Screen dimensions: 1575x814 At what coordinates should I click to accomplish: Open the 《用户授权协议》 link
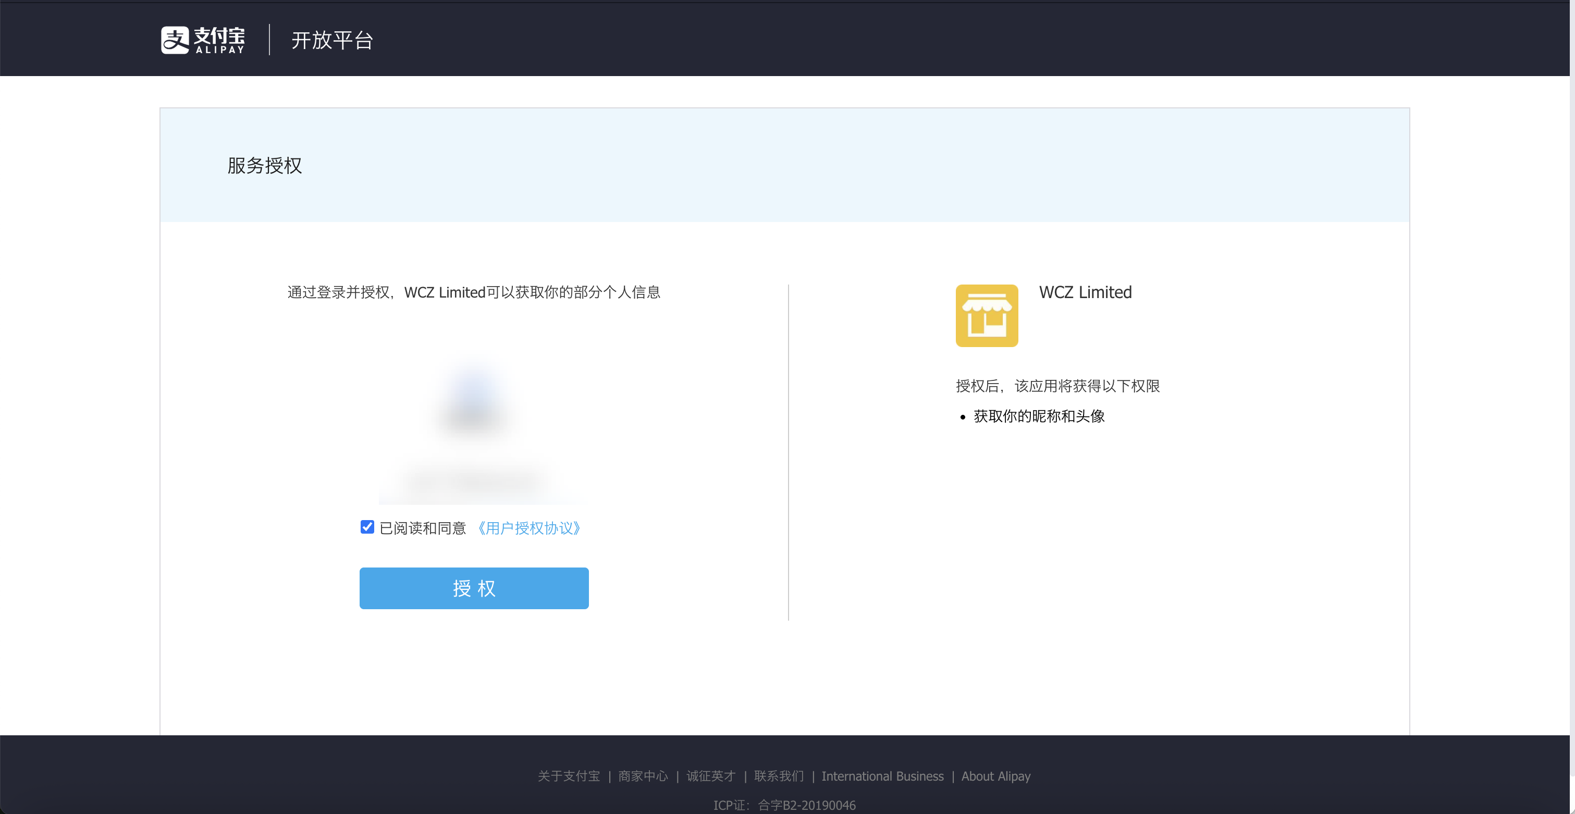point(528,528)
